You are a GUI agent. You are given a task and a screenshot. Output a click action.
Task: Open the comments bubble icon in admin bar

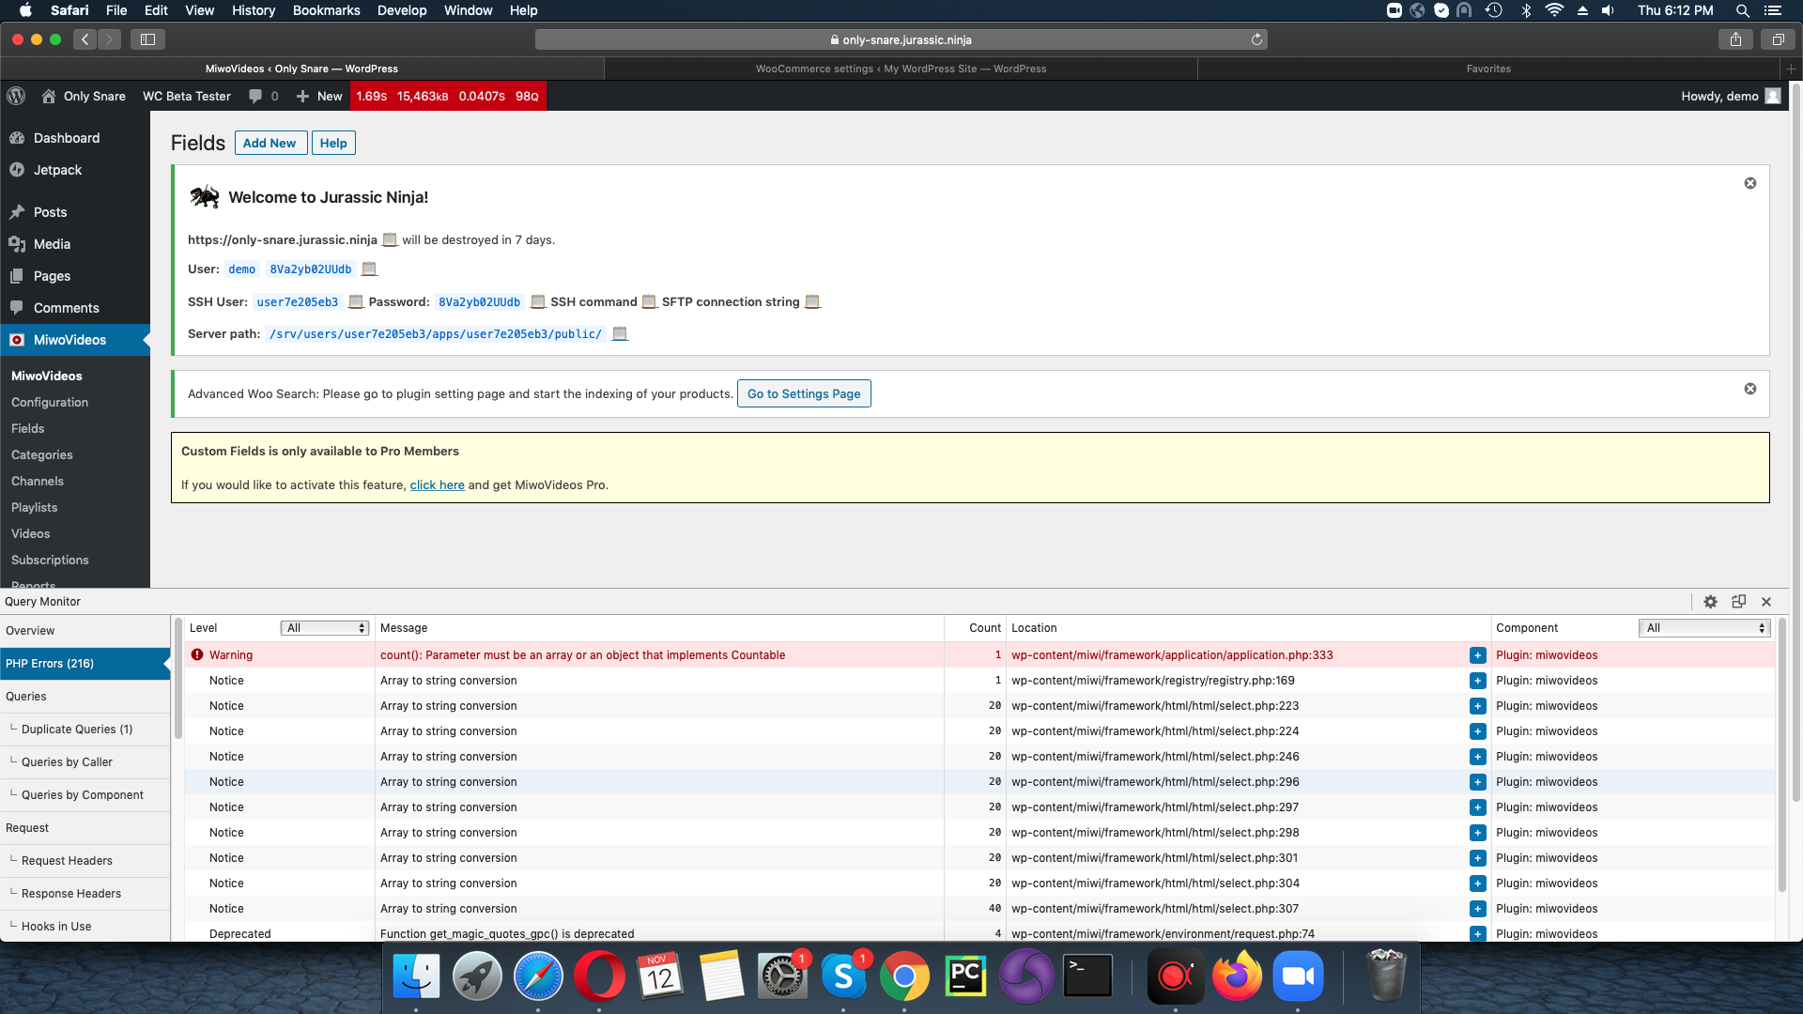point(254,96)
